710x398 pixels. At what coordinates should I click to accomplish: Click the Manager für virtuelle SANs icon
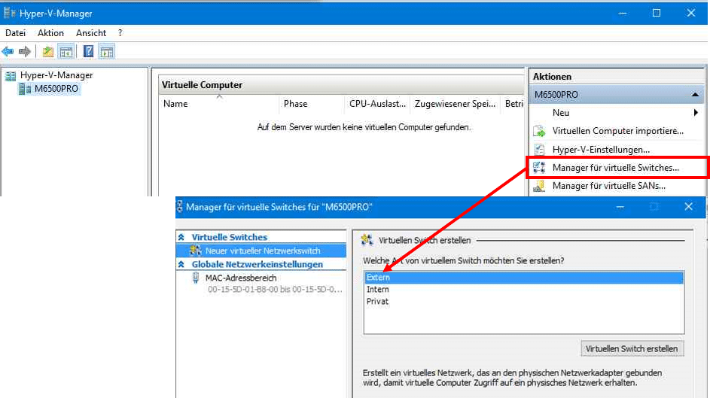[x=539, y=186]
